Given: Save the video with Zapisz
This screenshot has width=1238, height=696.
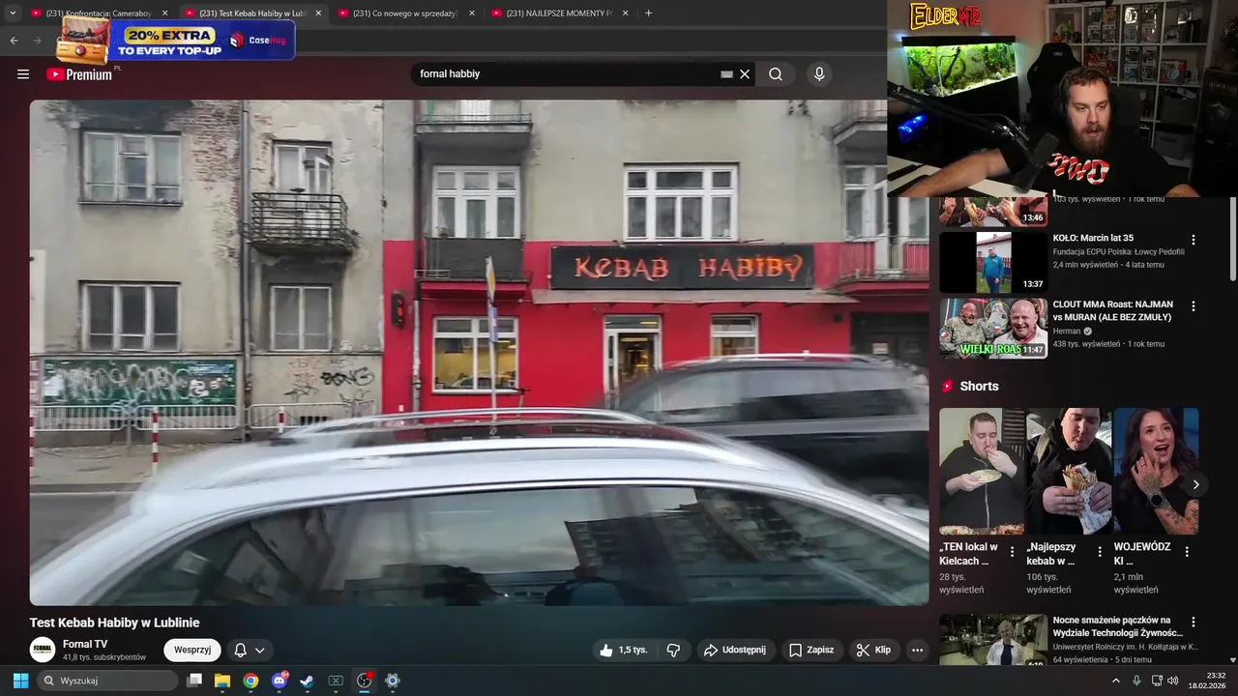Looking at the screenshot, I should tap(811, 651).
